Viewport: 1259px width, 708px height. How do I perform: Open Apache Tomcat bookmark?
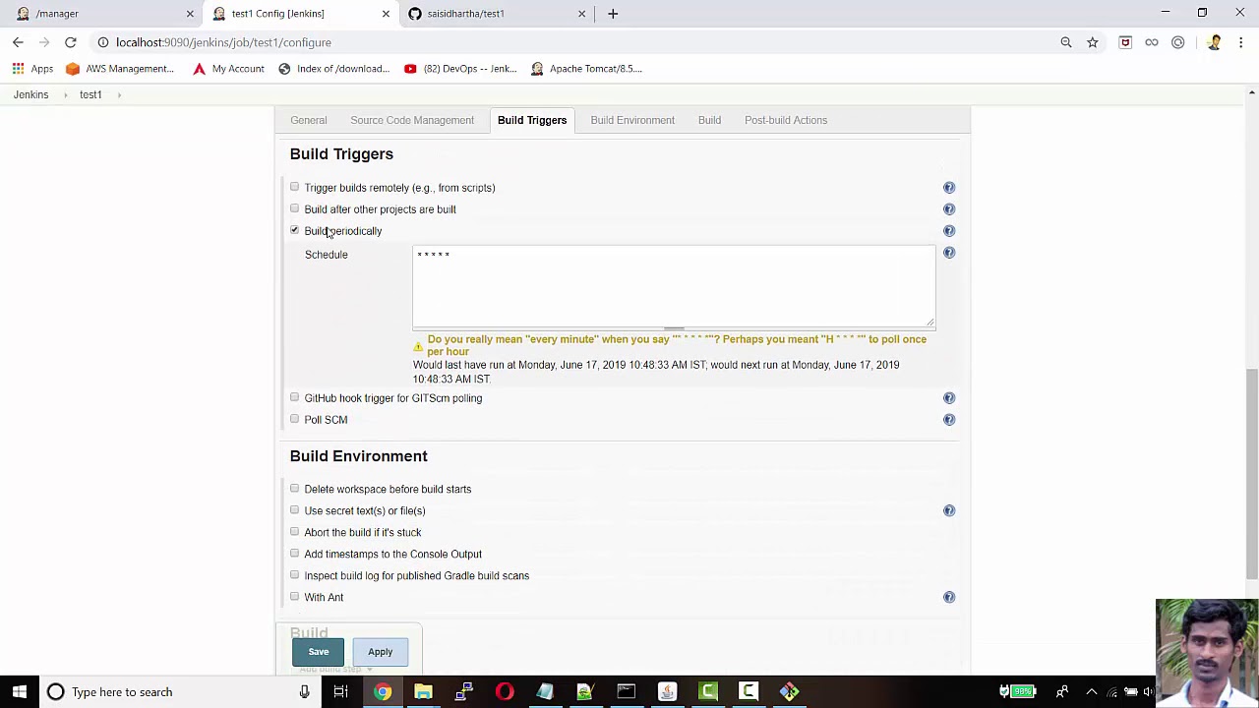coord(586,69)
